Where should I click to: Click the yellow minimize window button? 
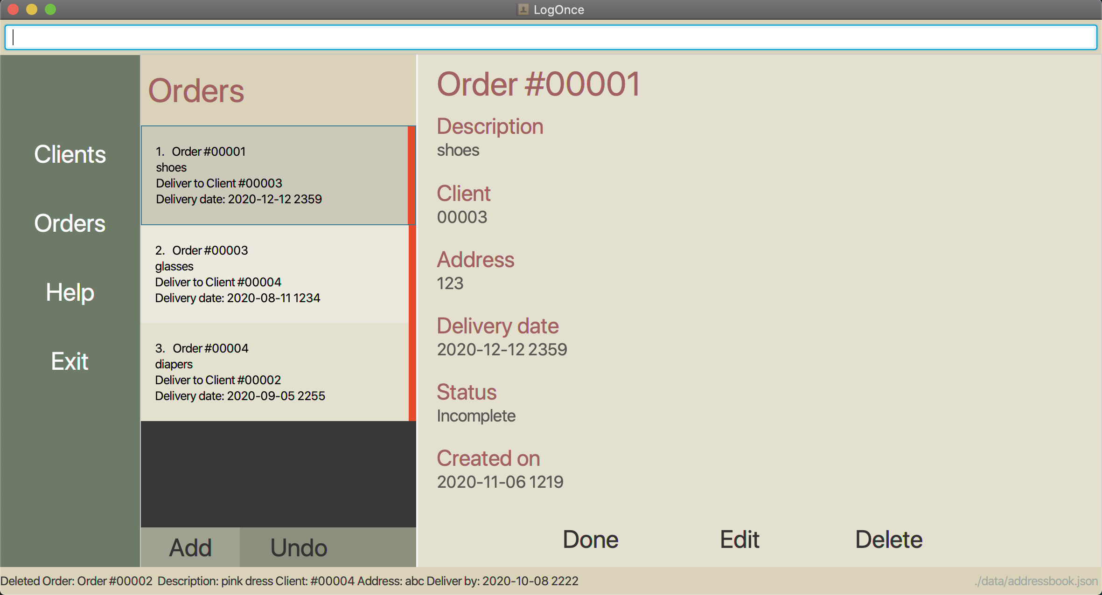[32, 9]
